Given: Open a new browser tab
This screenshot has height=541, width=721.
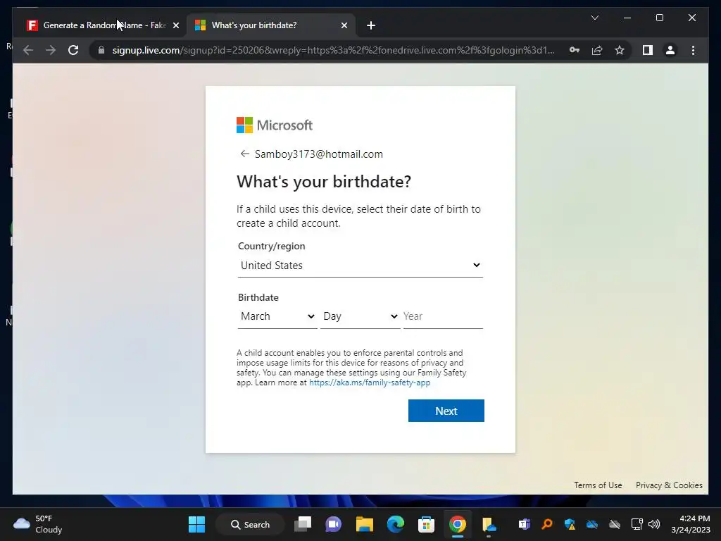Looking at the screenshot, I should 371,25.
